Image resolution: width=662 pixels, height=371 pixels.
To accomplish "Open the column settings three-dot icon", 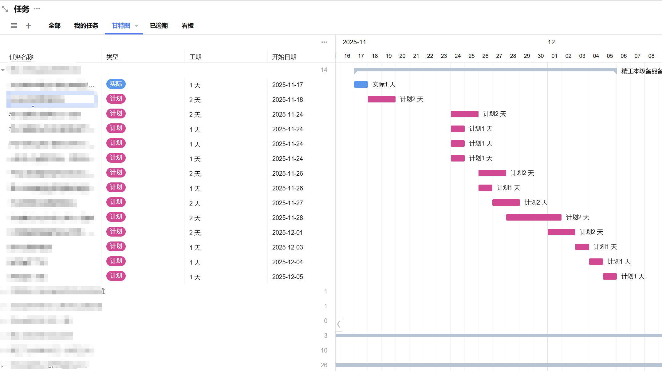I will pos(324,42).
